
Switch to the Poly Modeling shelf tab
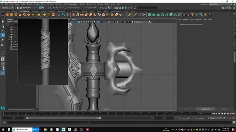point(24,11)
